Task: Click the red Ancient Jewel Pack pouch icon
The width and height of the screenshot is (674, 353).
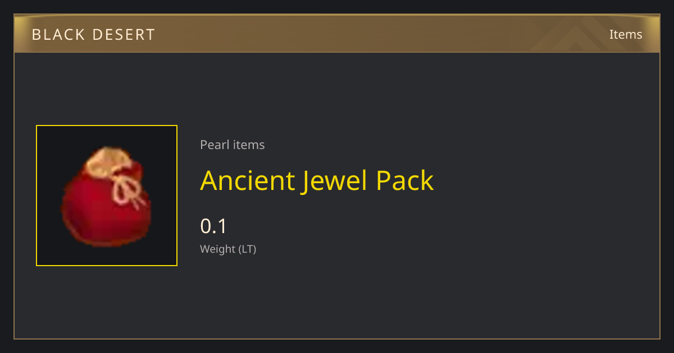Action: pyautogui.click(x=106, y=196)
